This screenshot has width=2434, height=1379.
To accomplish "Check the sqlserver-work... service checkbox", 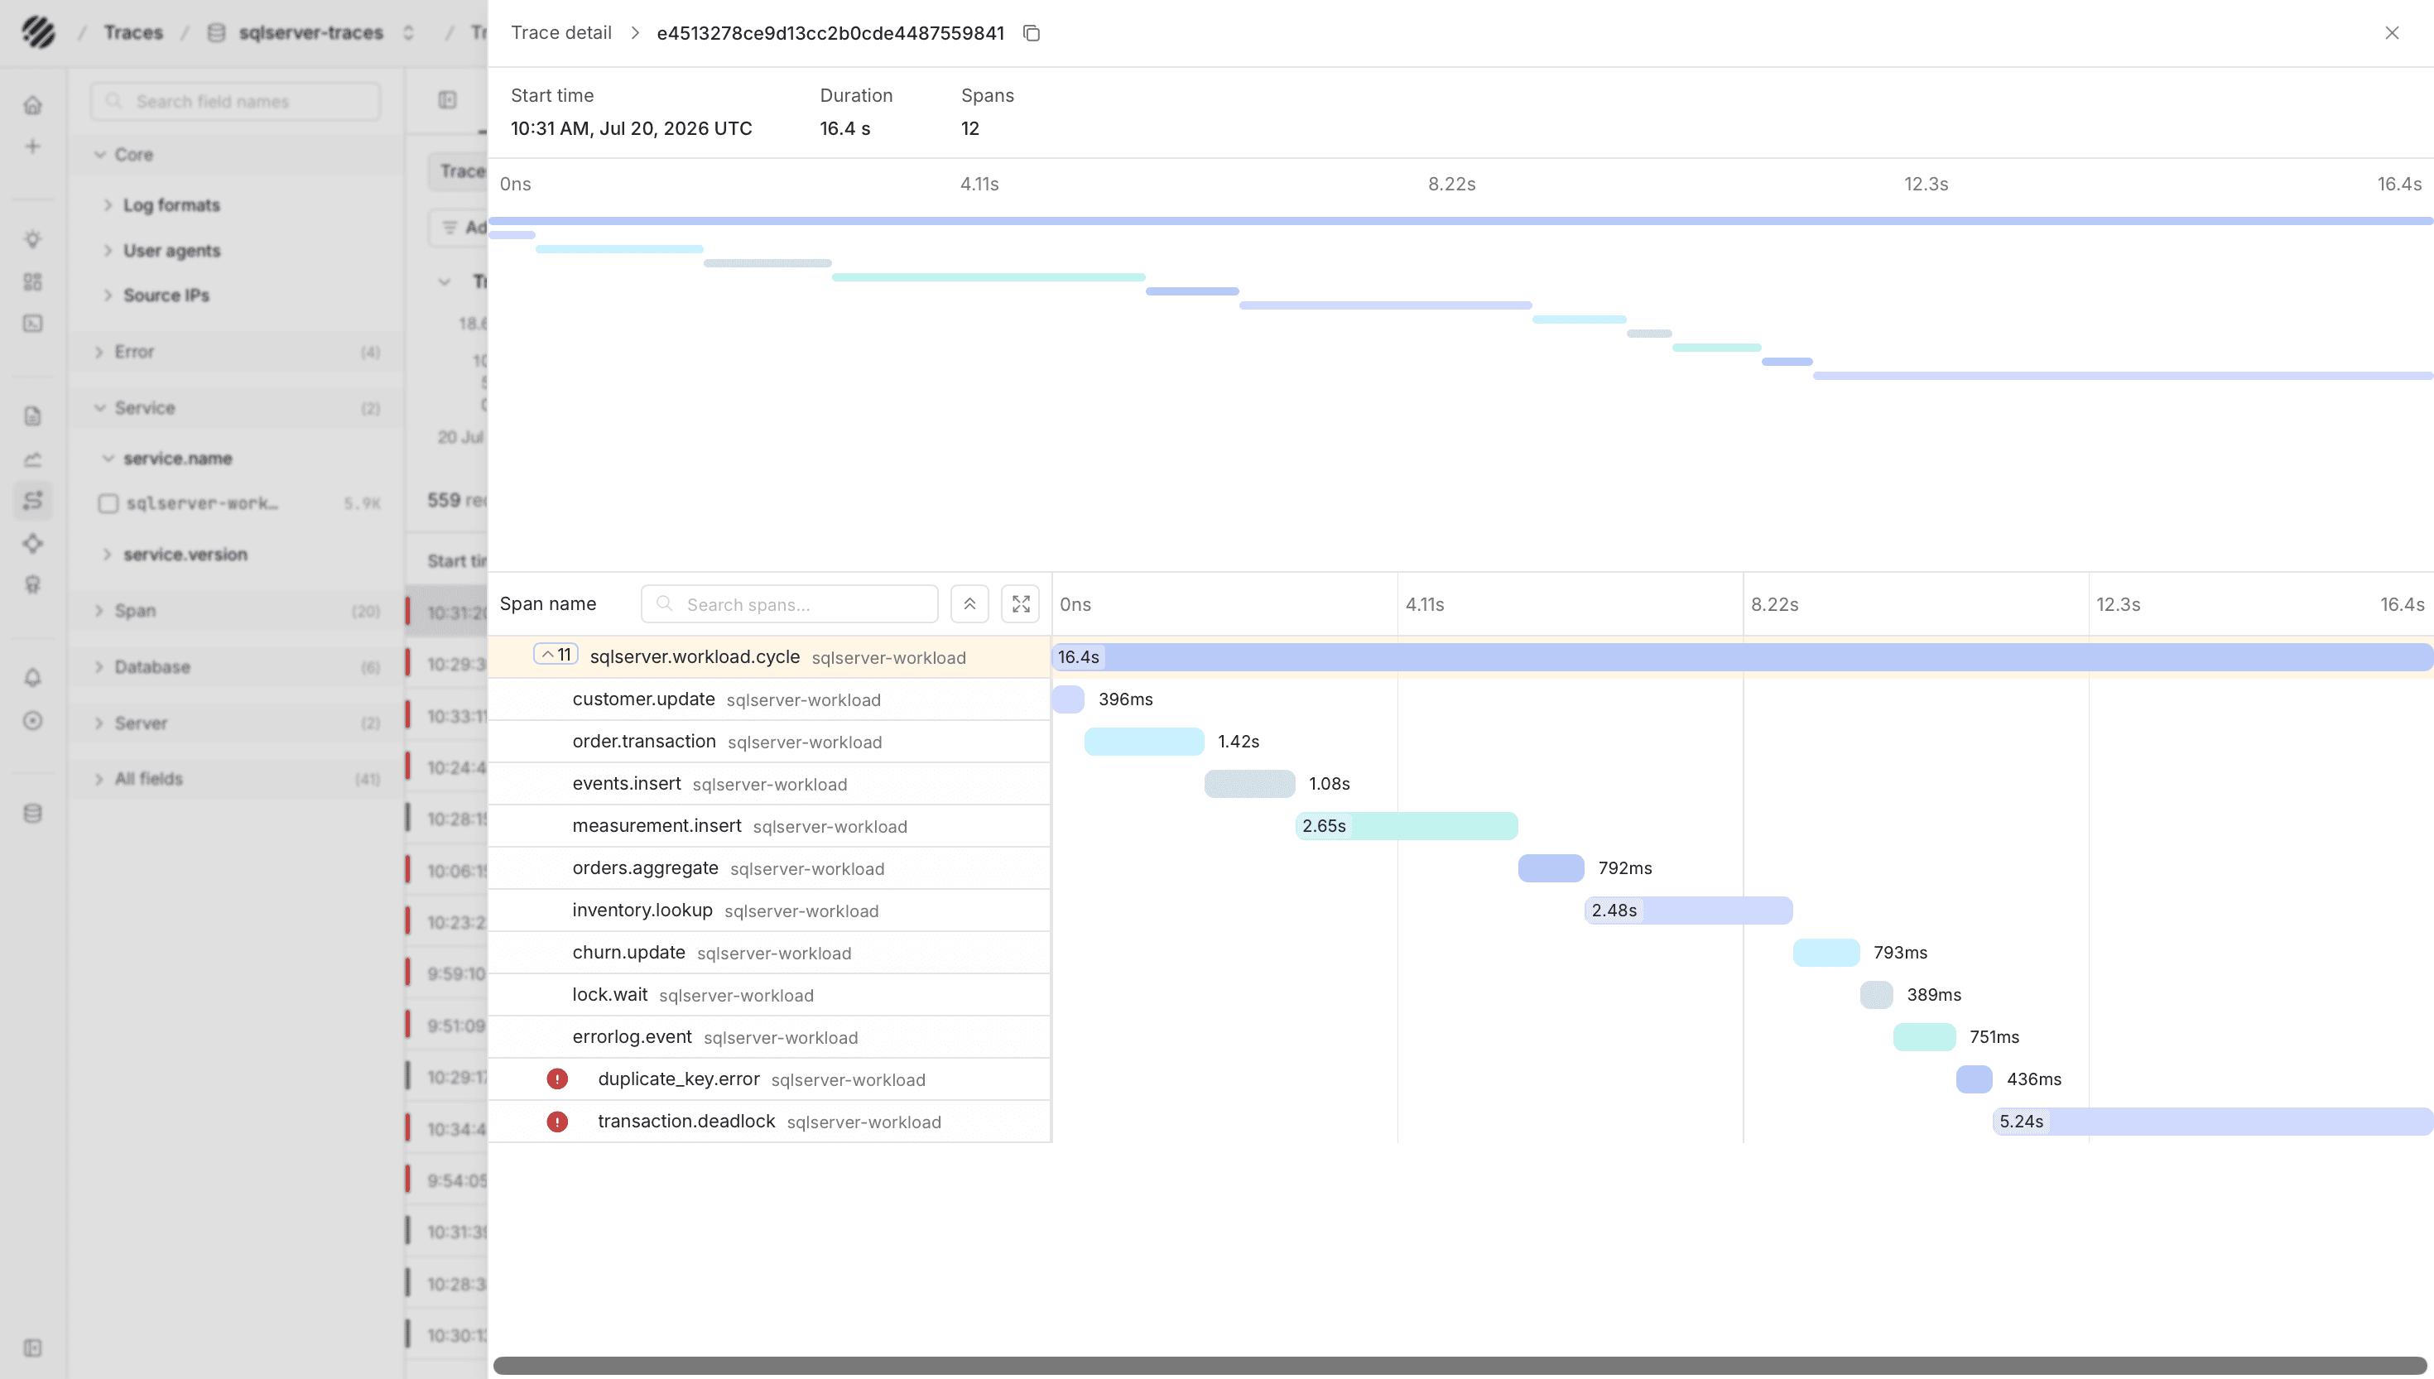I will coord(108,503).
